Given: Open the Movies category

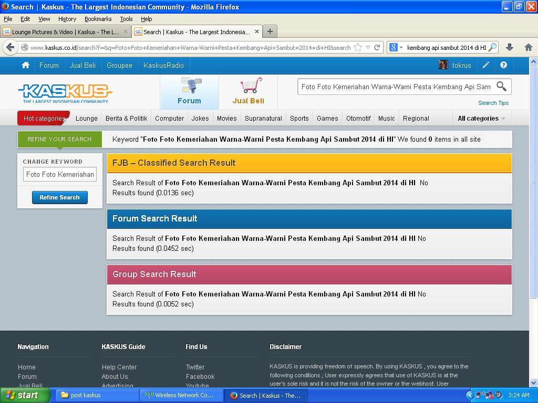Looking at the screenshot, I should point(227,118).
